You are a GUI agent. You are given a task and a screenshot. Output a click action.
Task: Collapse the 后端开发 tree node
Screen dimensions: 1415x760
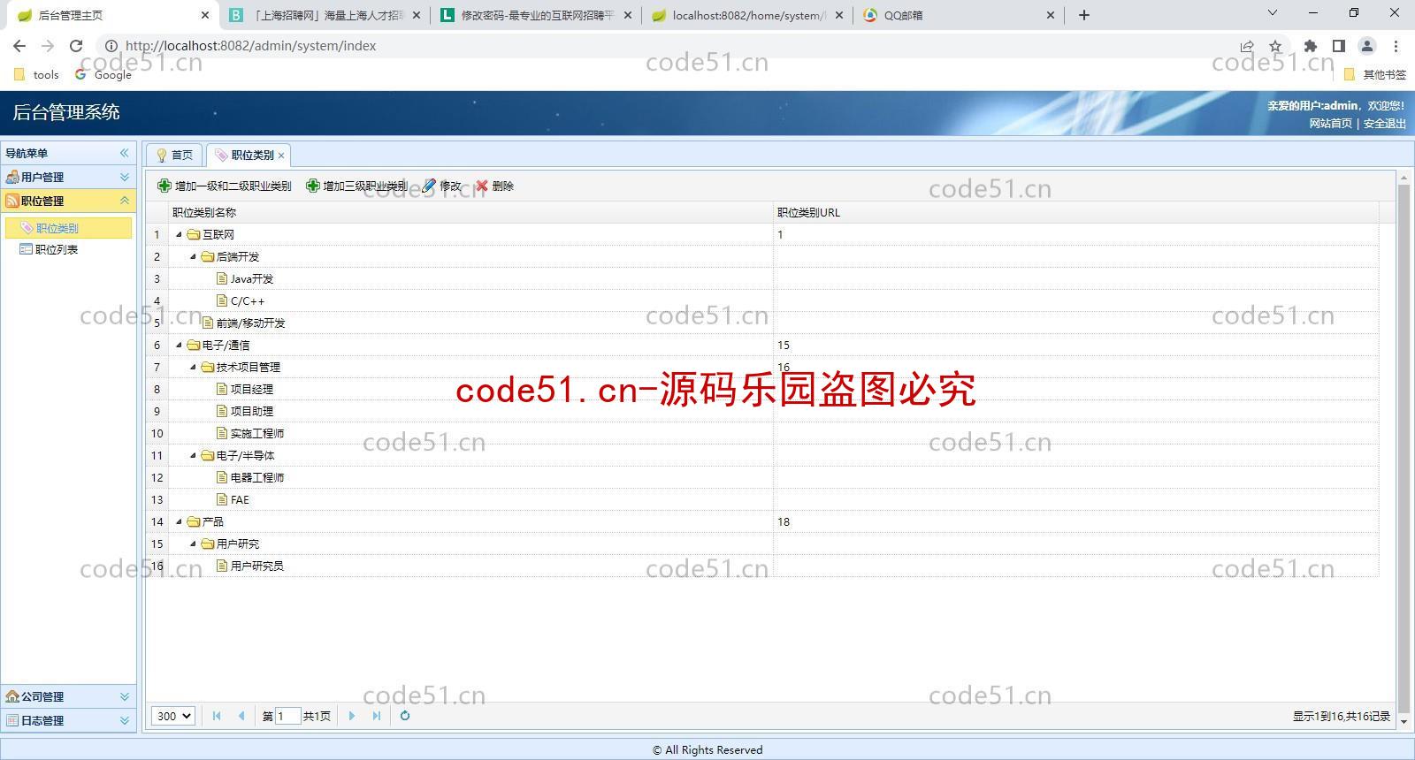193,256
